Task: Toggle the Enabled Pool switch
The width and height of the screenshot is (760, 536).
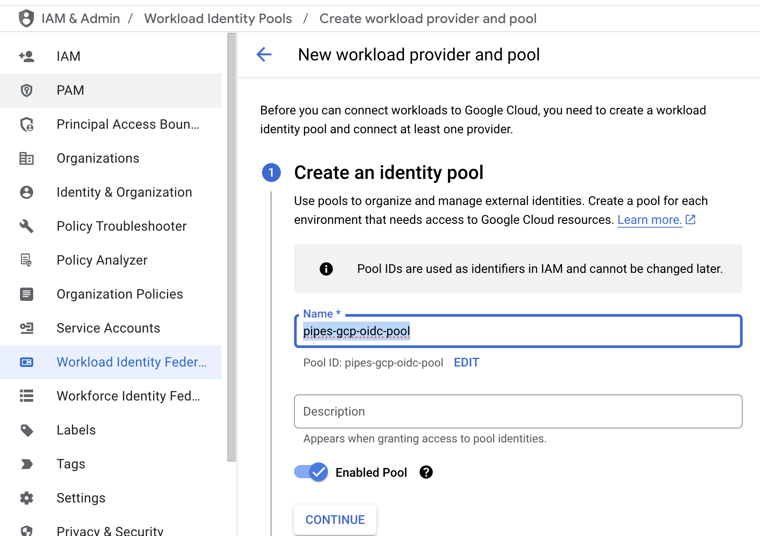Action: 311,472
